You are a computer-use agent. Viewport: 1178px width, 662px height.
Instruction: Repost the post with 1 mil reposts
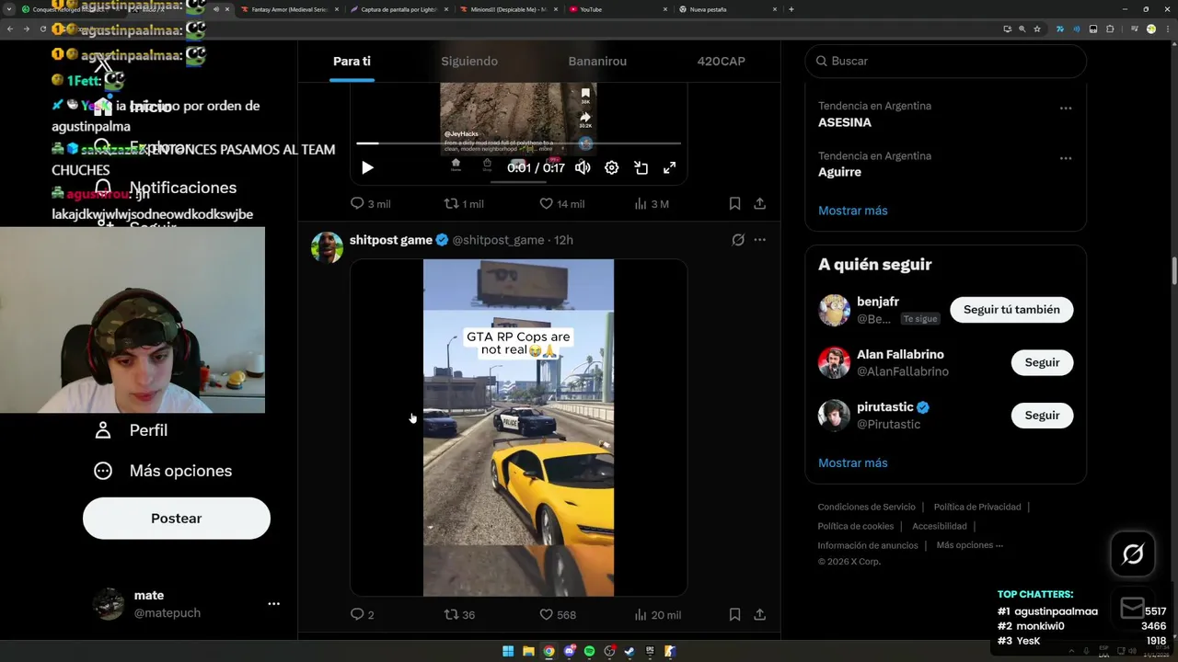tap(464, 203)
